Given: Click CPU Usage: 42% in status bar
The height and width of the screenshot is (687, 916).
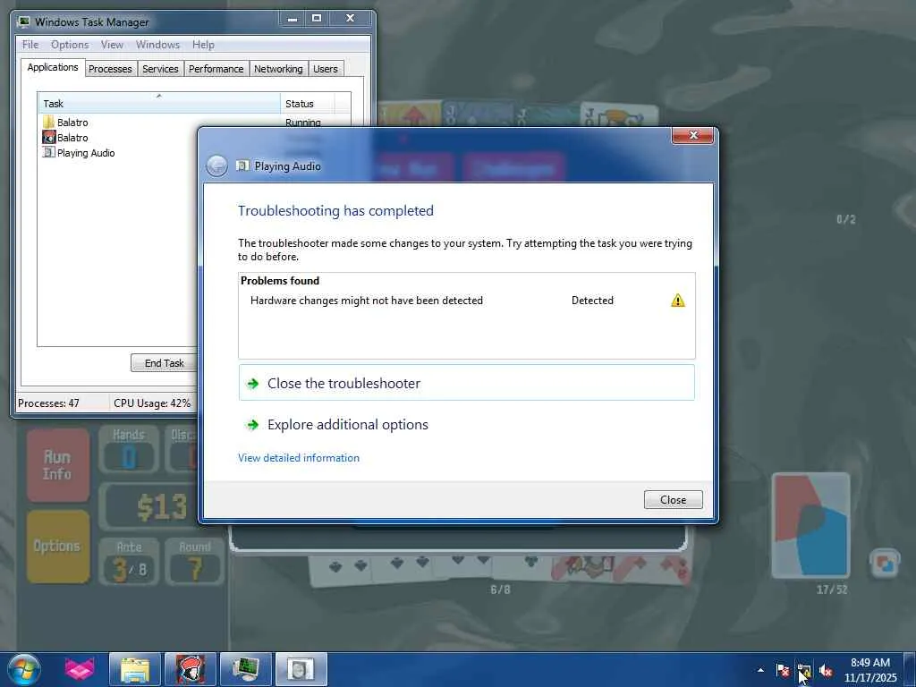Looking at the screenshot, I should tap(152, 403).
